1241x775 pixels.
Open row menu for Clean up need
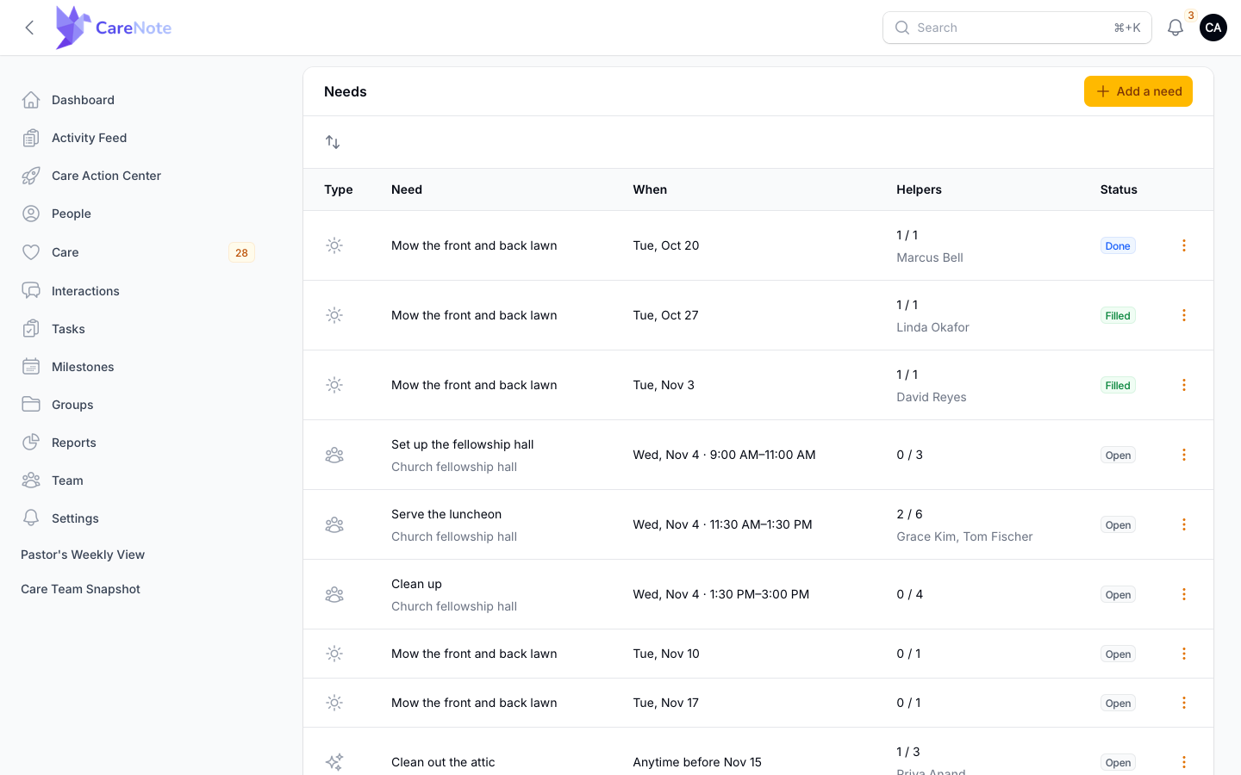(x=1184, y=594)
